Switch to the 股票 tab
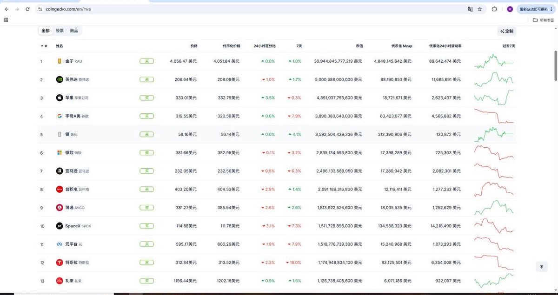558x295 pixels. 60,31
